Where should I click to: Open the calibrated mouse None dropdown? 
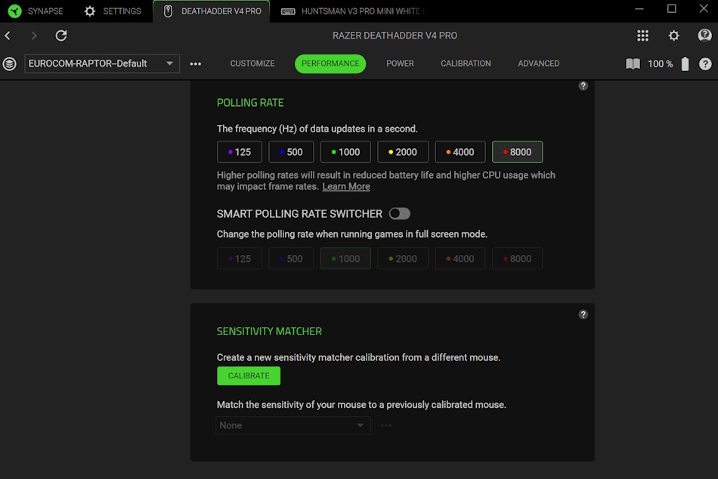coord(292,425)
